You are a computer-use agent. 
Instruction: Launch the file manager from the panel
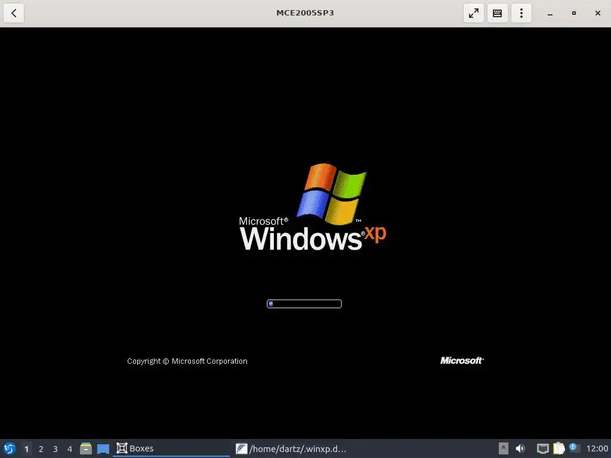click(86, 448)
